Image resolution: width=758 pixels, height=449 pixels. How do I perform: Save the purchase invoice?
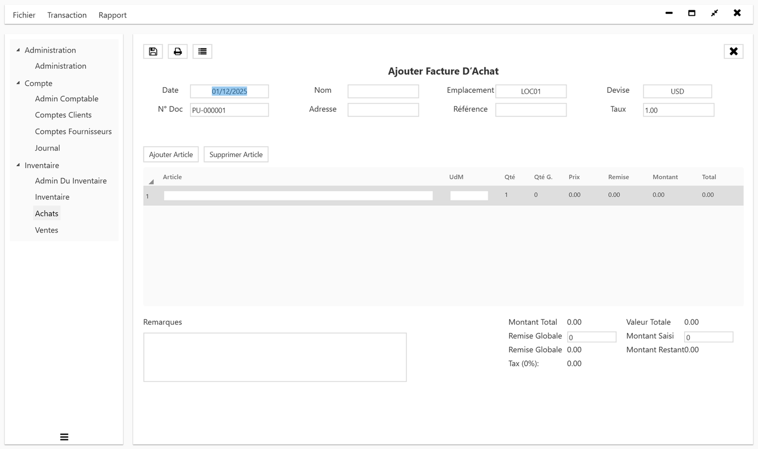[x=153, y=51]
